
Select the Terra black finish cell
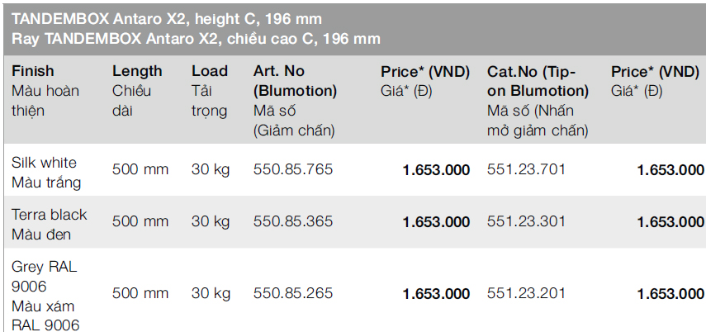click(x=49, y=224)
